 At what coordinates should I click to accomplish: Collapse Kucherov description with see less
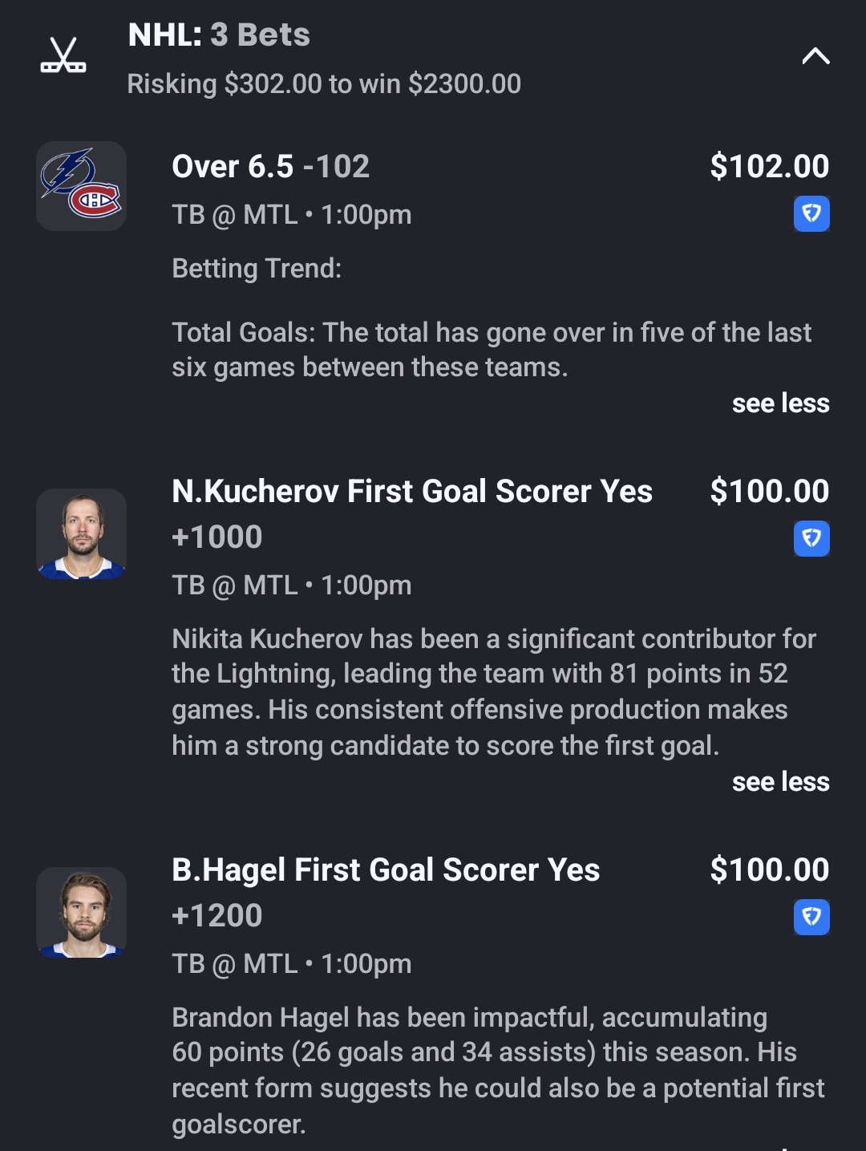point(780,782)
